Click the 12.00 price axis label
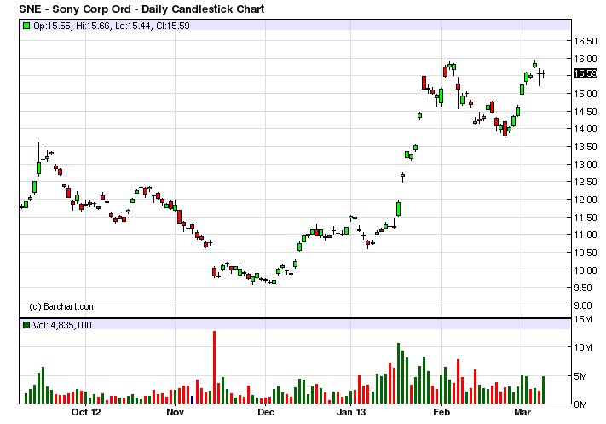 click(586, 200)
